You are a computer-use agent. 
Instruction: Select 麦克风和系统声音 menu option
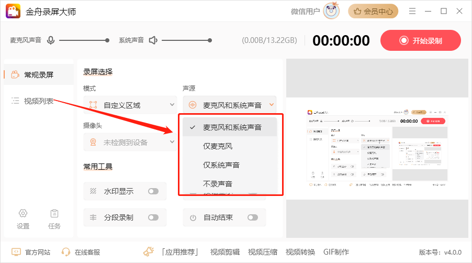click(x=230, y=127)
